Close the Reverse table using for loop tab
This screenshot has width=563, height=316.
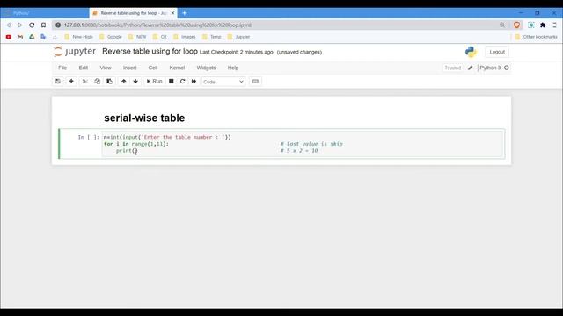tap(172, 13)
